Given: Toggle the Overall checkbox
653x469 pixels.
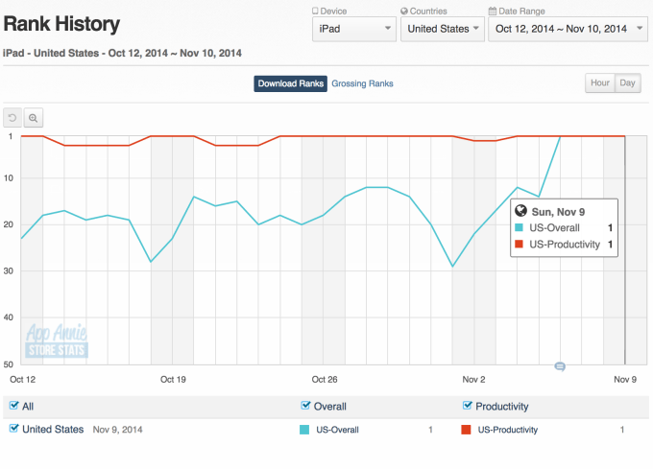Looking at the screenshot, I should 306,406.
